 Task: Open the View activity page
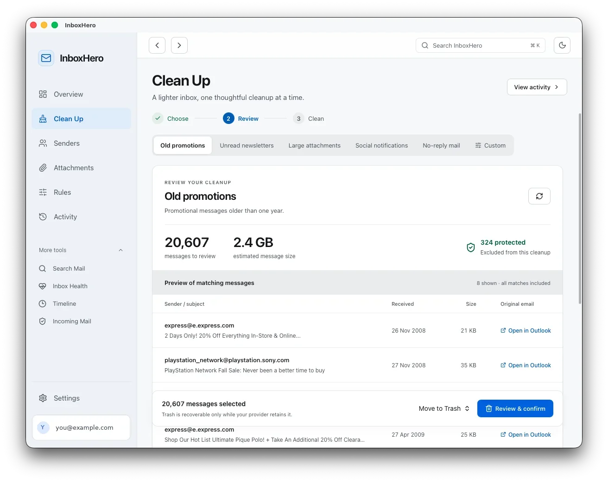(537, 87)
